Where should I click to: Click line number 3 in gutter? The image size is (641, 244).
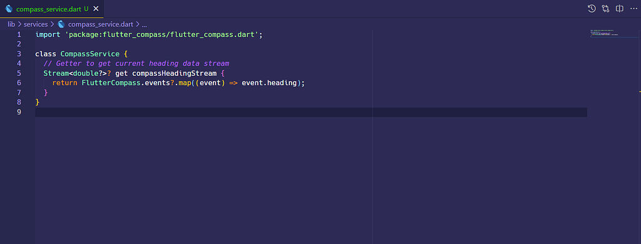[x=19, y=54]
